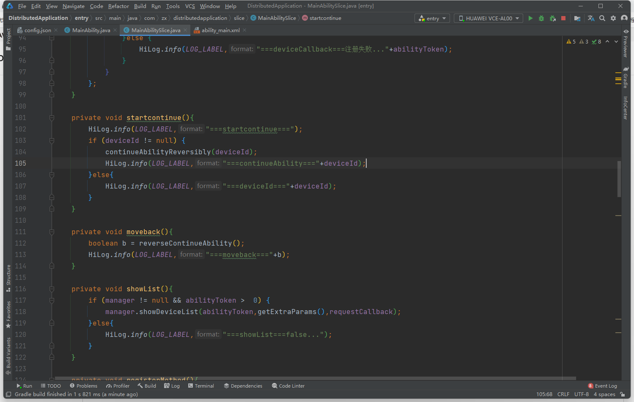This screenshot has width=634, height=402.
Task: Toggle tool window bars icon bottom-left
Action: [8, 394]
